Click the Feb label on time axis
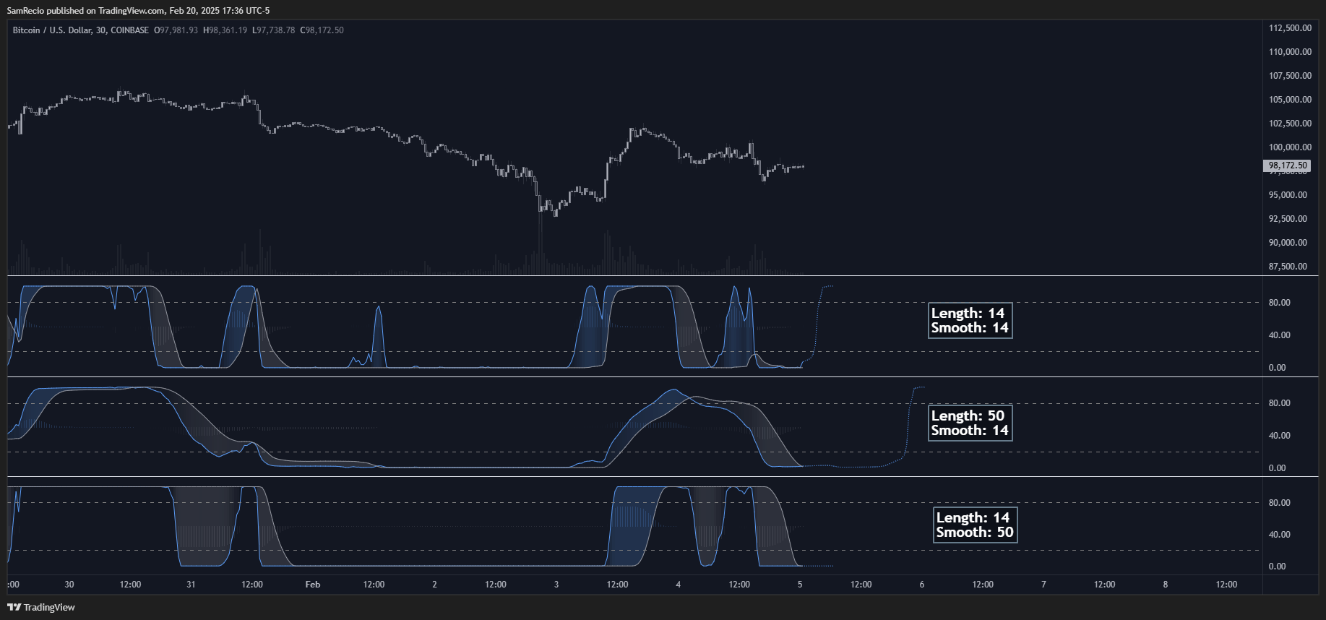This screenshot has width=1326, height=620. click(x=313, y=585)
